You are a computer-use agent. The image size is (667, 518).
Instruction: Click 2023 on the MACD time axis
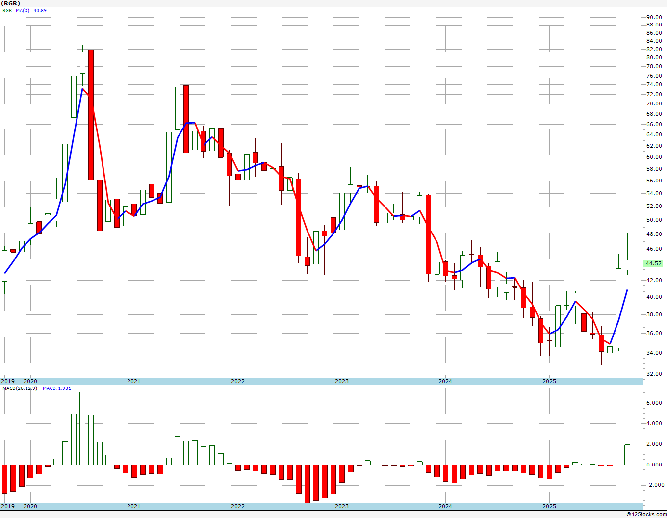342,506
